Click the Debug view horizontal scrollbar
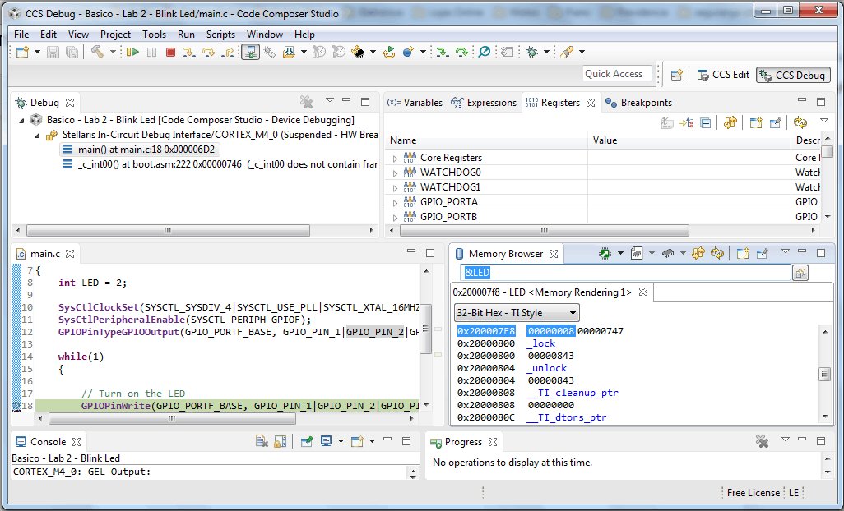Image resolution: width=844 pixels, height=511 pixels. point(168,231)
